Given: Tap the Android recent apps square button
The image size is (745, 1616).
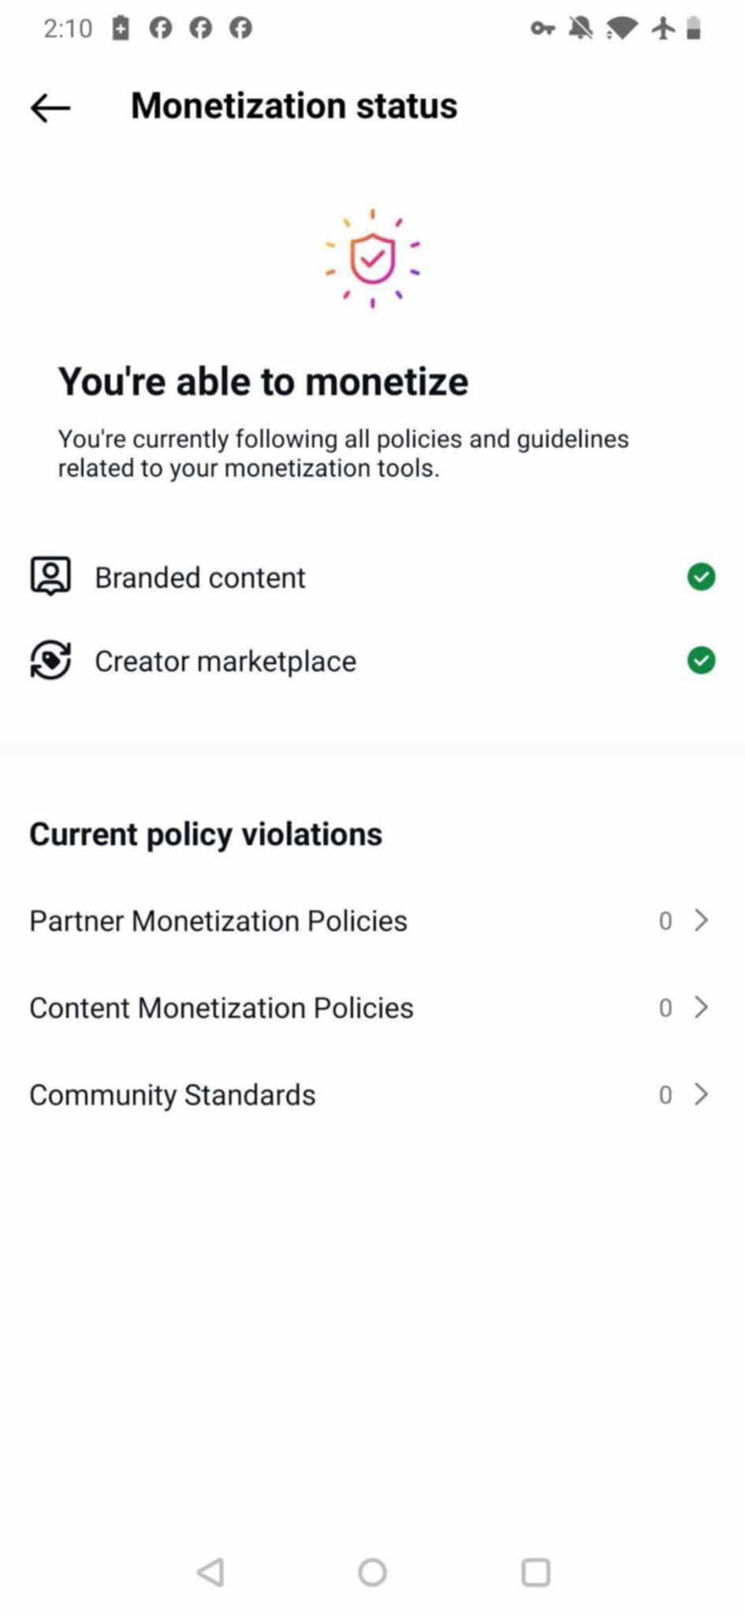Looking at the screenshot, I should (x=536, y=1572).
